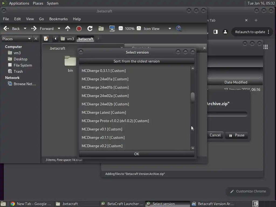Open search with magnifier icon
The height and width of the screenshot is (207, 276).
179,29
